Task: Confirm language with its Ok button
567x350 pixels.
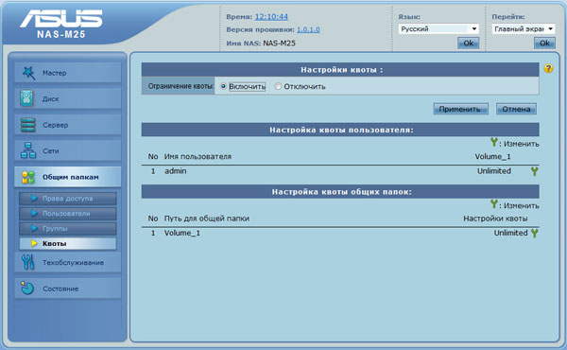Action: point(469,44)
